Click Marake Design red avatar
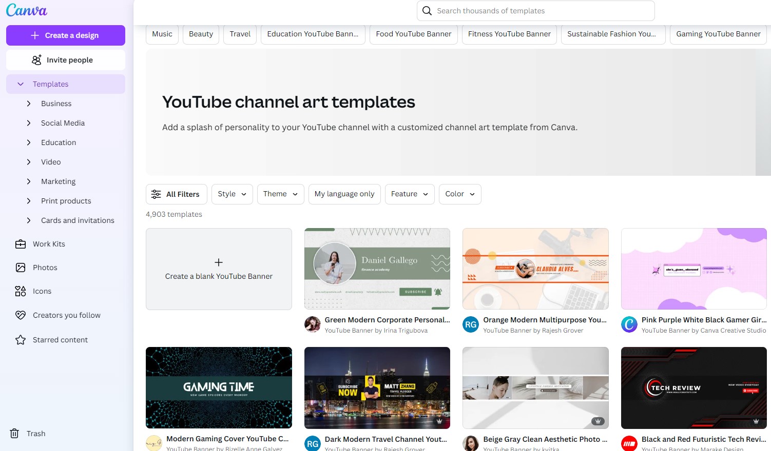This screenshot has height=451, width=771. click(629, 444)
